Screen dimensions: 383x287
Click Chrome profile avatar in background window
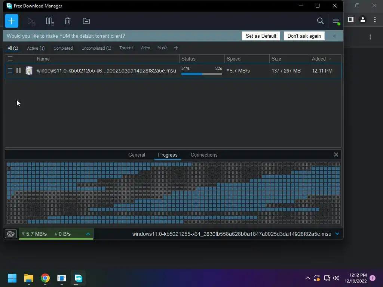[363, 19]
